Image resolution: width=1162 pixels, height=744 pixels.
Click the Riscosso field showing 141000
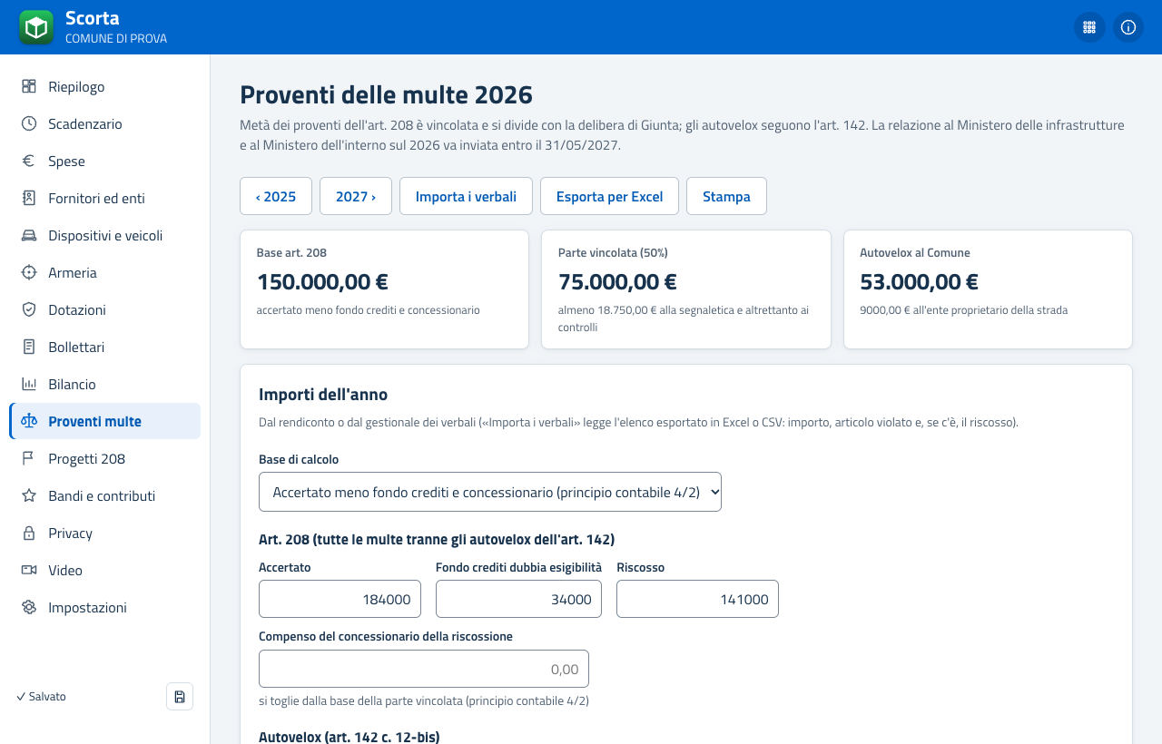[697, 599]
